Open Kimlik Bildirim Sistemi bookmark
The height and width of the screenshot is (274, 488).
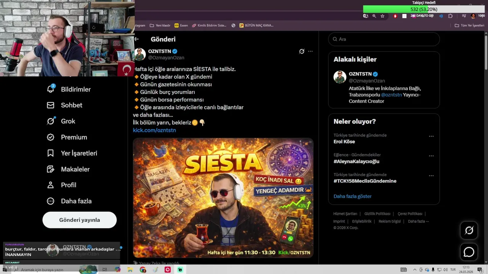(x=209, y=25)
